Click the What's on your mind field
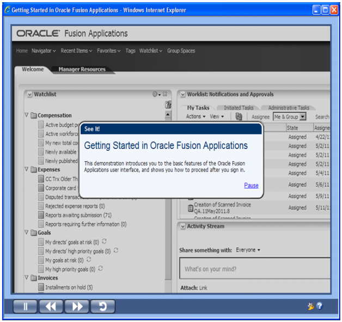342x322 pixels. click(254, 268)
